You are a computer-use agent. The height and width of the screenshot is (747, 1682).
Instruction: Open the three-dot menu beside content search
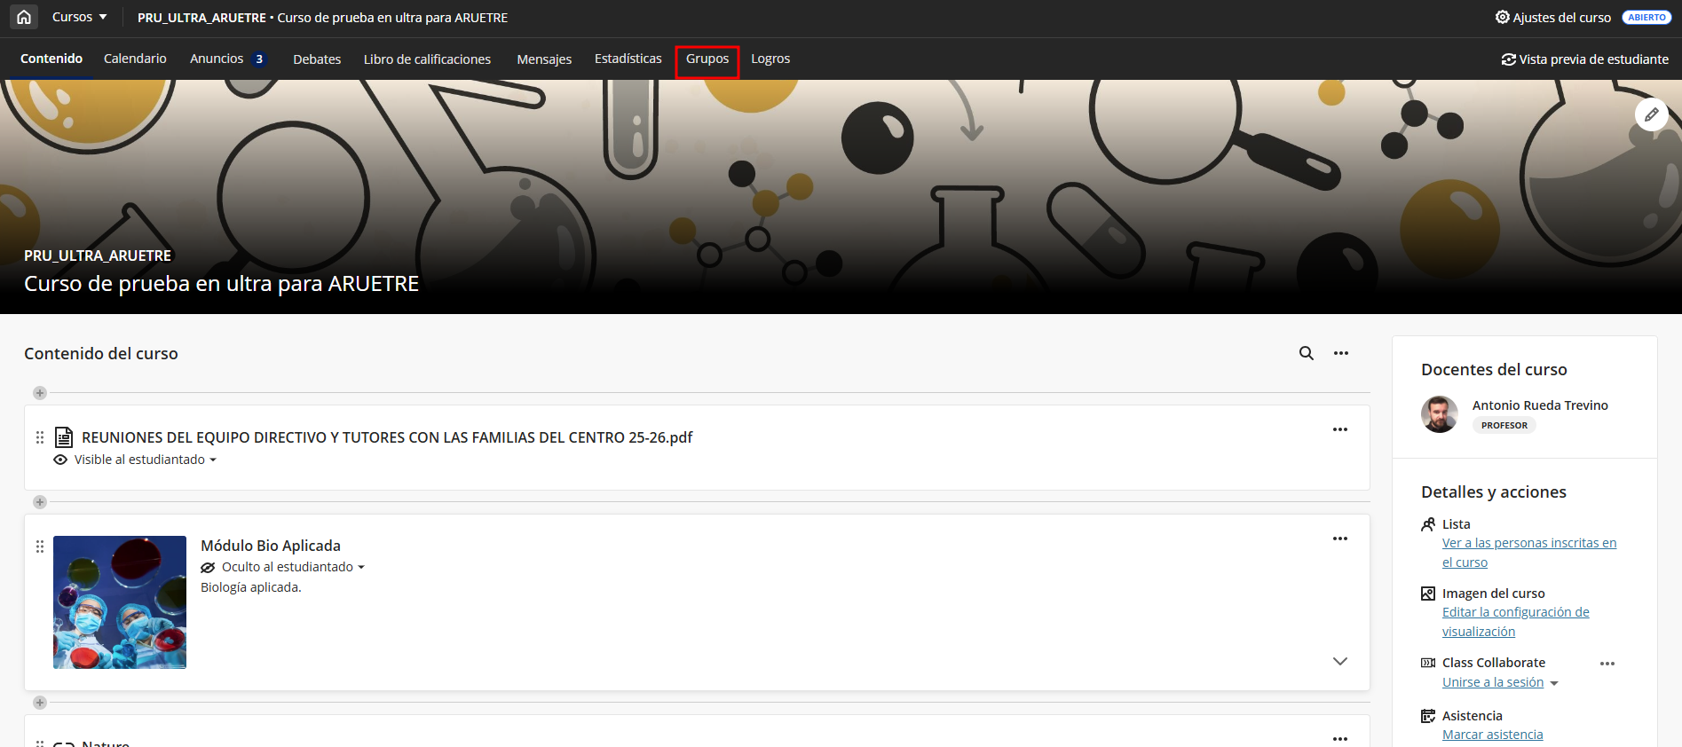(1340, 353)
